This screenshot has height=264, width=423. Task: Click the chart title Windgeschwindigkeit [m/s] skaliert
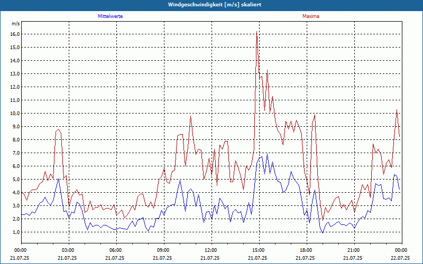(x=215, y=5)
